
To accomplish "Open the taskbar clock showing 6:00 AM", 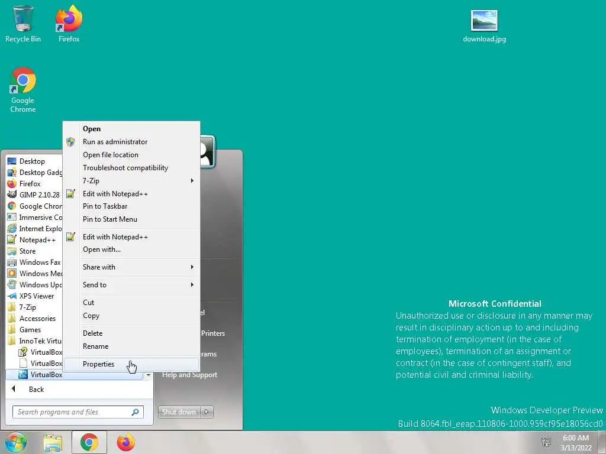I will (576, 442).
